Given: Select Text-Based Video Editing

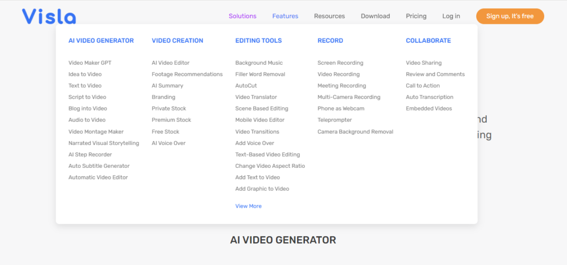Looking at the screenshot, I should [268, 155].
